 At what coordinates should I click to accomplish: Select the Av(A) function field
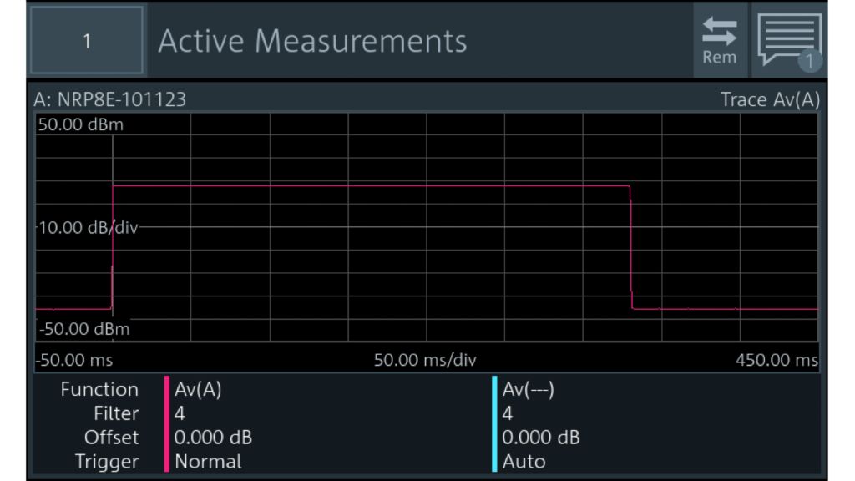click(x=198, y=389)
